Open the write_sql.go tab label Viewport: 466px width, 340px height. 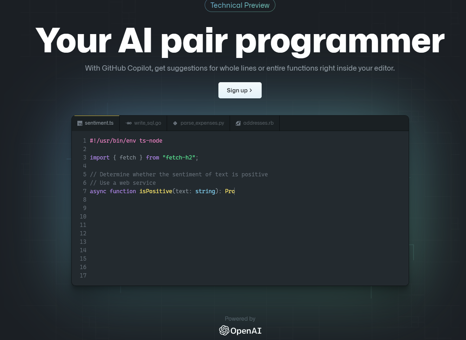(148, 123)
